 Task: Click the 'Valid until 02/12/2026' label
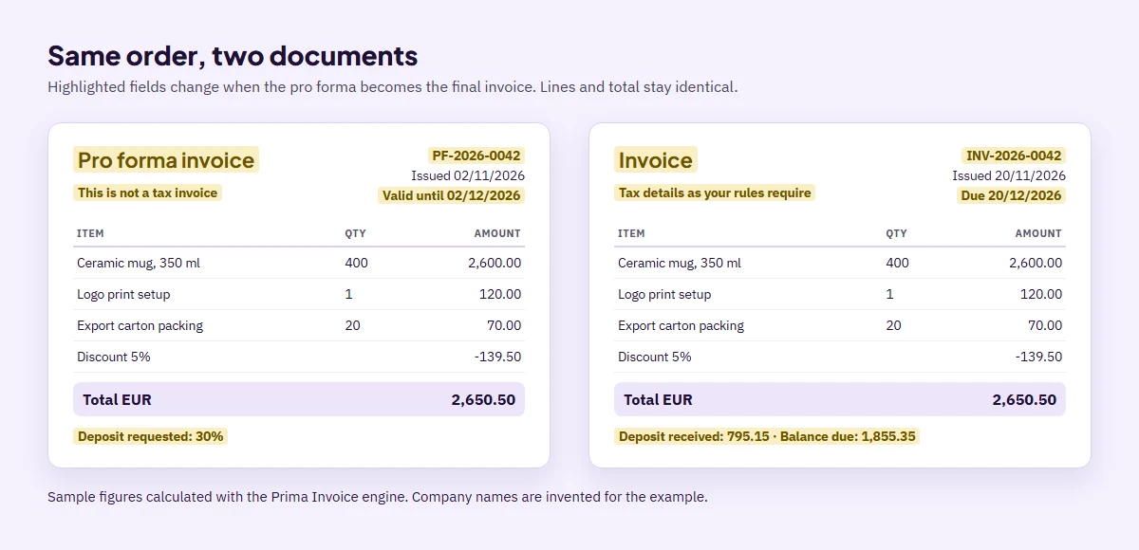point(451,195)
